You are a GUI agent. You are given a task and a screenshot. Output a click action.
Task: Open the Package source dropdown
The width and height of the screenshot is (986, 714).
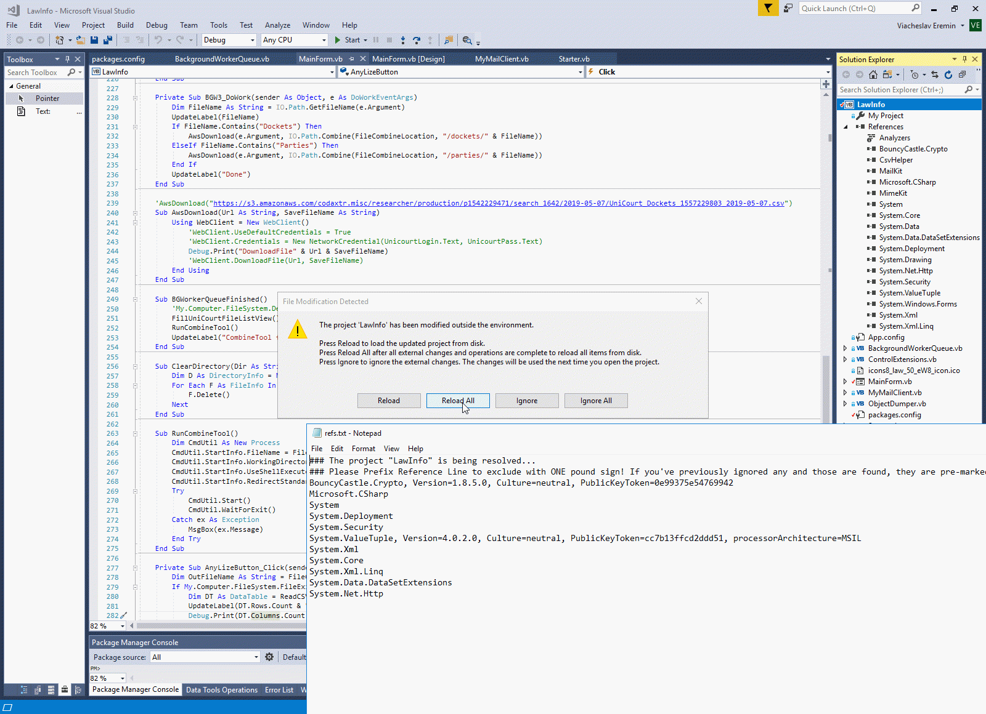click(x=205, y=657)
